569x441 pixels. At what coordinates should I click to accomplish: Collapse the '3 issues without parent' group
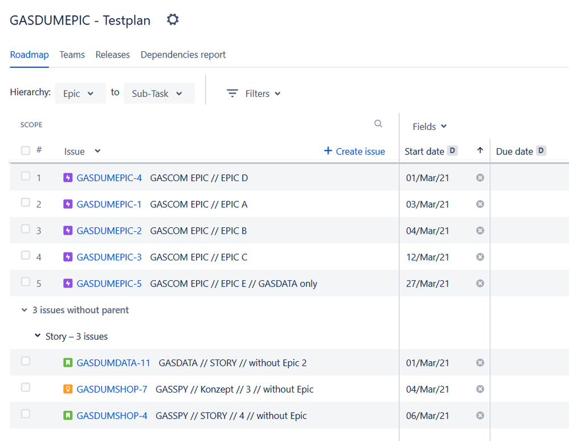(24, 311)
